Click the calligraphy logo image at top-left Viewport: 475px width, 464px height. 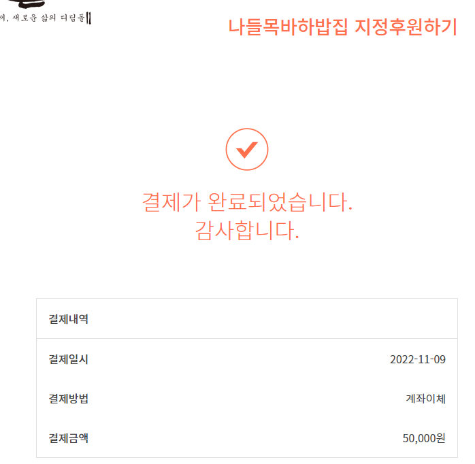tap(31, 4)
